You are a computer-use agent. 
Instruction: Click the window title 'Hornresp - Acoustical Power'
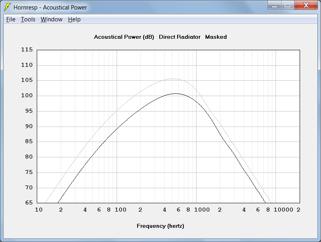50,8
